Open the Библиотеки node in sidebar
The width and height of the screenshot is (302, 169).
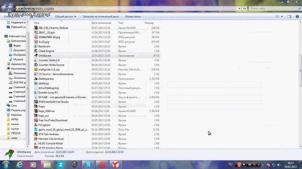17,41
